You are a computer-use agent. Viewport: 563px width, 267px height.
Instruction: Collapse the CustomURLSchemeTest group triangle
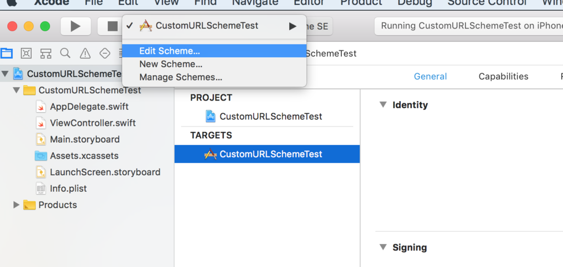coord(16,90)
